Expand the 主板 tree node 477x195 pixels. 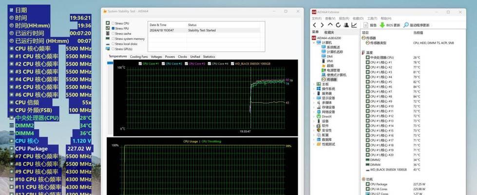point(314,84)
